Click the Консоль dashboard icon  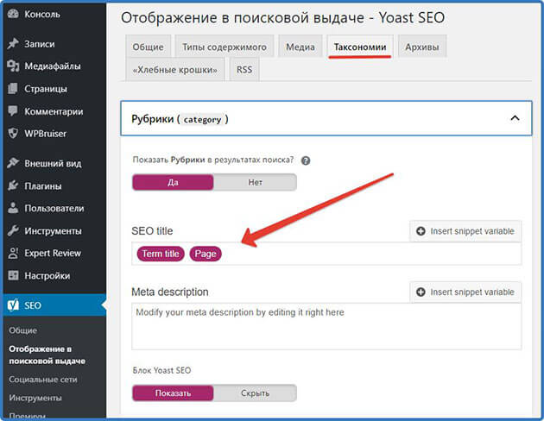pyautogui.click(x=13, y=14)
